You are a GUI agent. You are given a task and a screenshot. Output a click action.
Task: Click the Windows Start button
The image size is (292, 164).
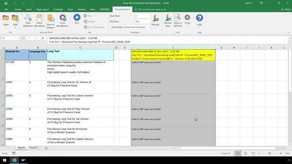tap(5, 160)
